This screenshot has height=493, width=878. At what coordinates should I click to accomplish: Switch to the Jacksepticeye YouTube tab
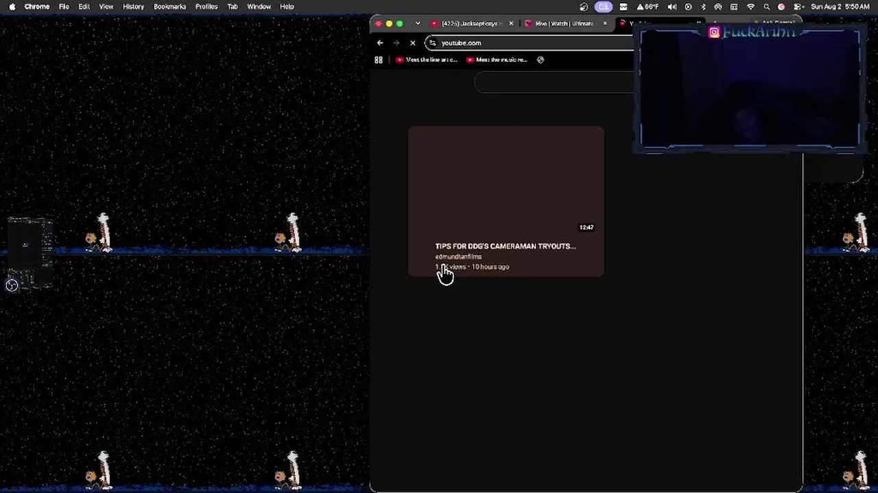click(x=472, y=24)
